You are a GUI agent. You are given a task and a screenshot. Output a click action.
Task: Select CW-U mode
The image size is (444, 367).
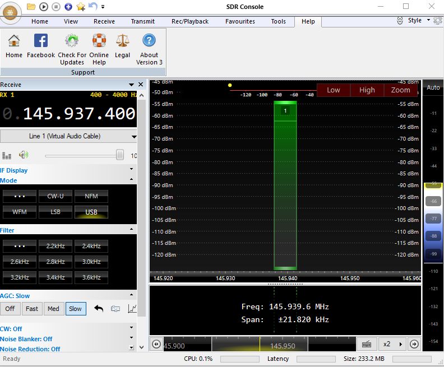tap(55, 196)
